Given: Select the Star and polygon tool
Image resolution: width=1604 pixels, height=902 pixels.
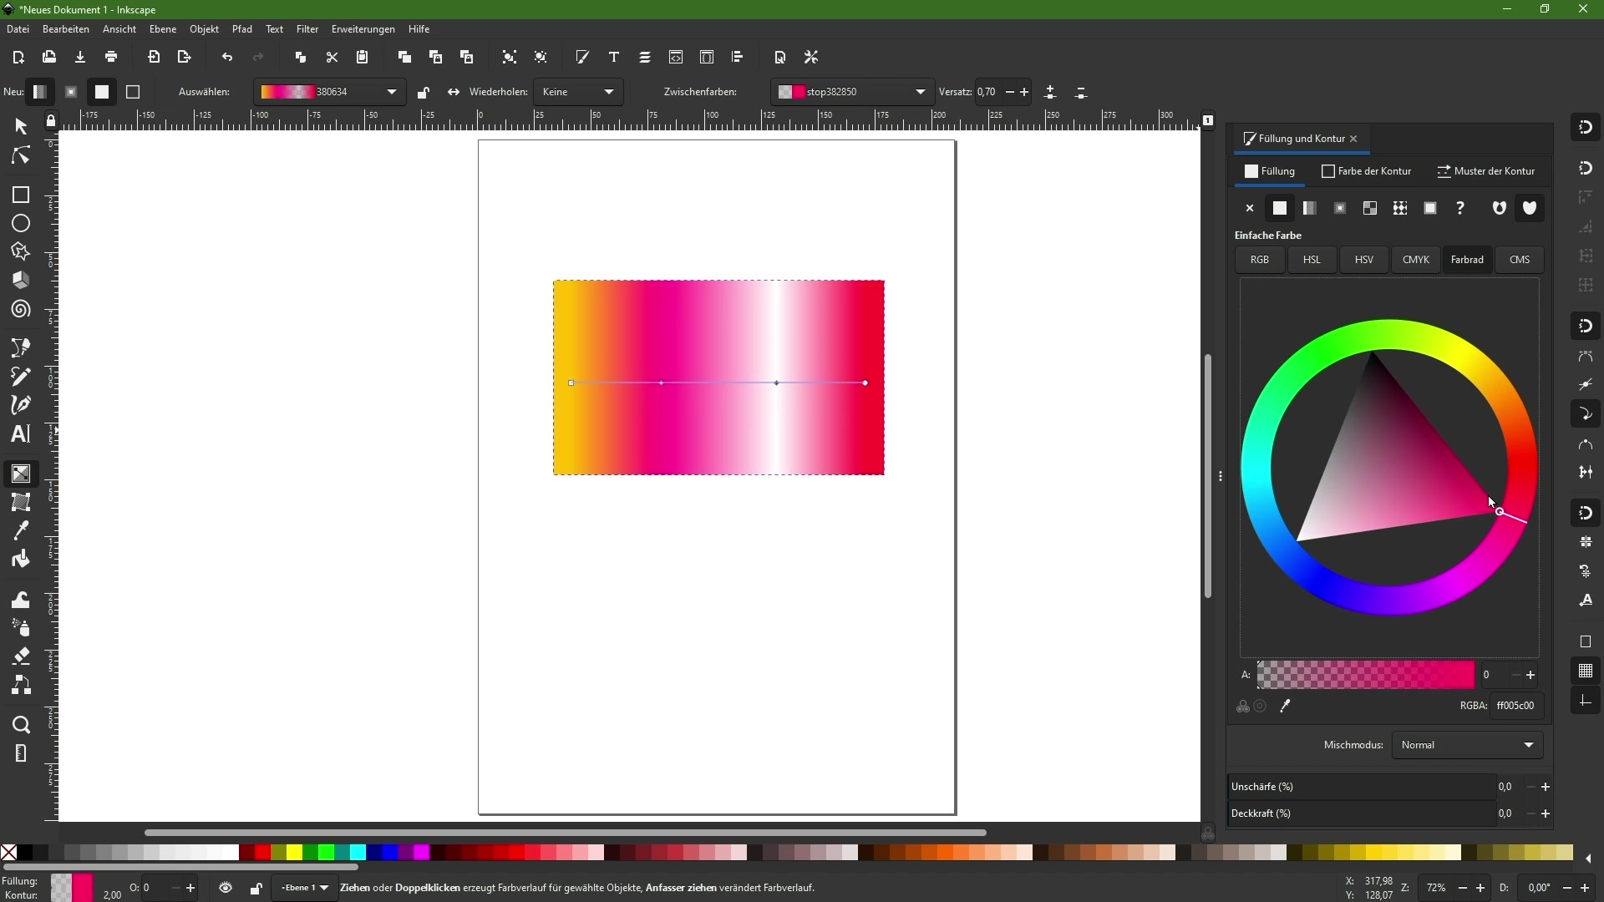Looking at the screenshot, I should pyautogui.click(x=21, y=252).
